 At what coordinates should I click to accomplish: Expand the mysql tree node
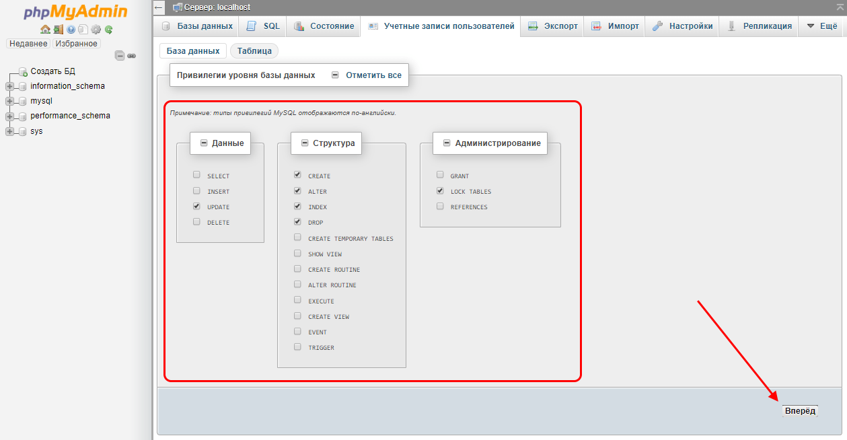[x=9, y=102]
